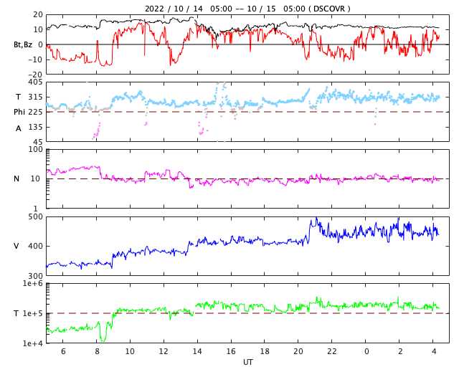Click the "-10" tick on the Bt,Bz axis

35,59
